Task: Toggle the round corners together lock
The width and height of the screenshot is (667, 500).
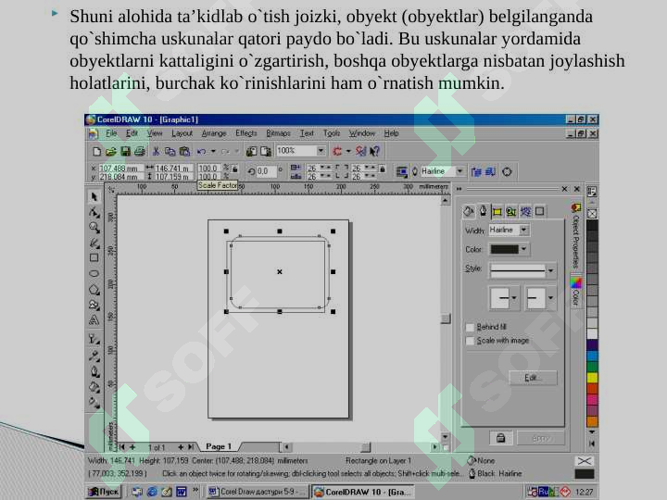Action: pyautogui.click(x=383, y=169)
